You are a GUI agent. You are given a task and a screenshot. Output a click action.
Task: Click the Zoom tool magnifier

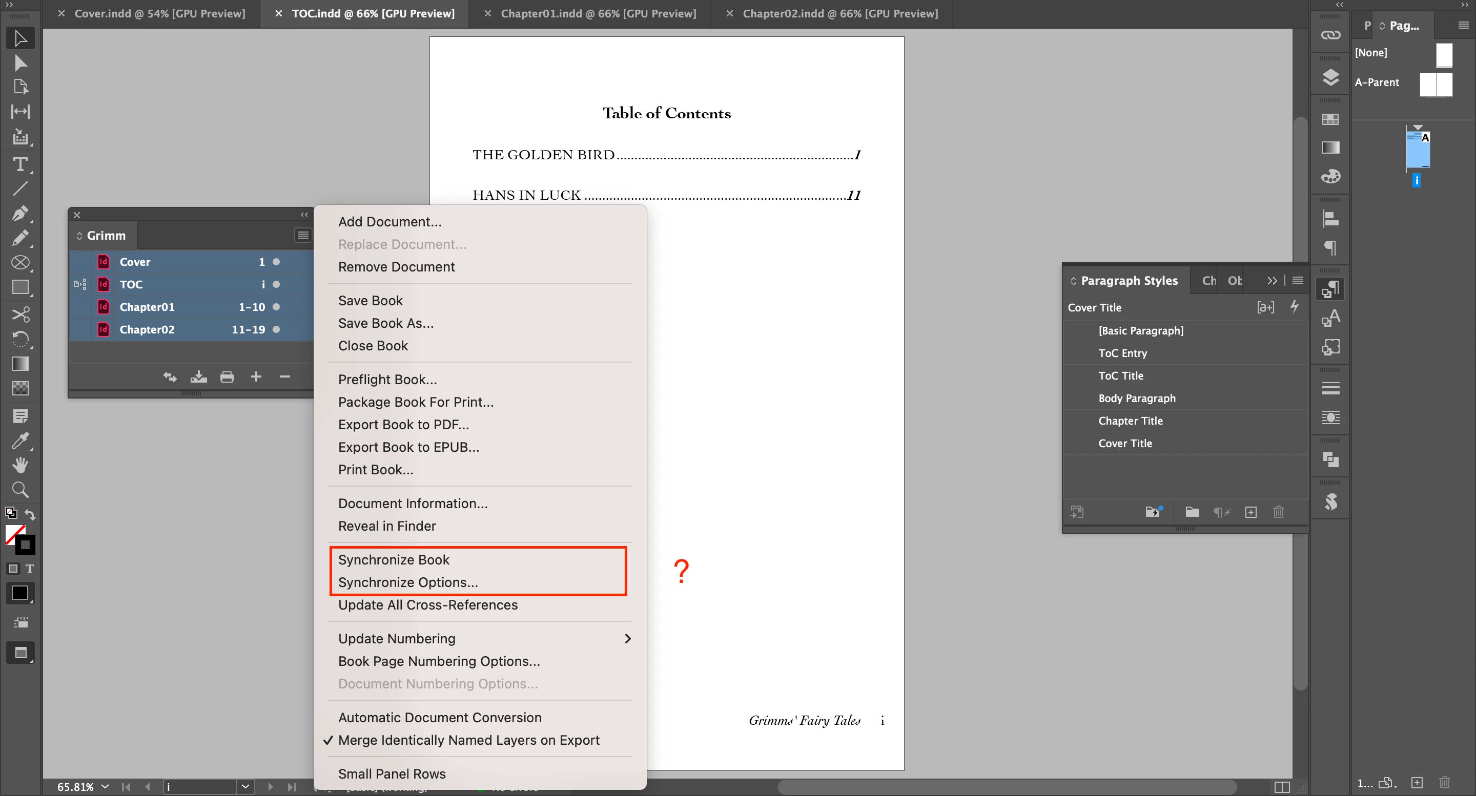20,490
